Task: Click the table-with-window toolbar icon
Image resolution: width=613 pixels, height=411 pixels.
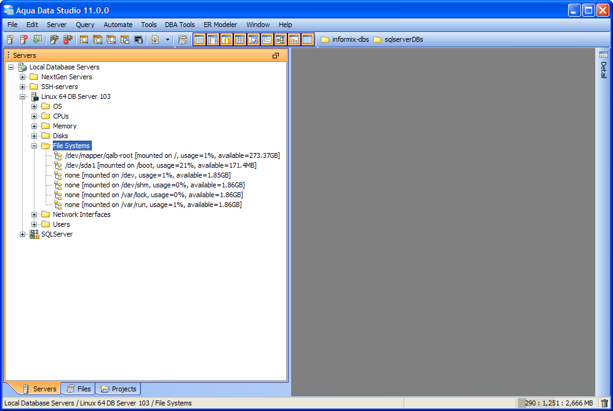Action: click(x=125, y=39)
